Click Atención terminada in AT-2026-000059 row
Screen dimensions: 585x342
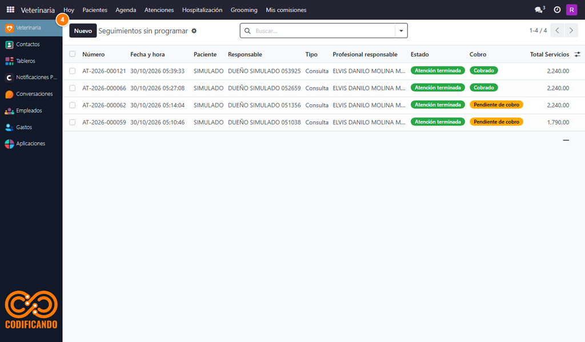(438, 121)
